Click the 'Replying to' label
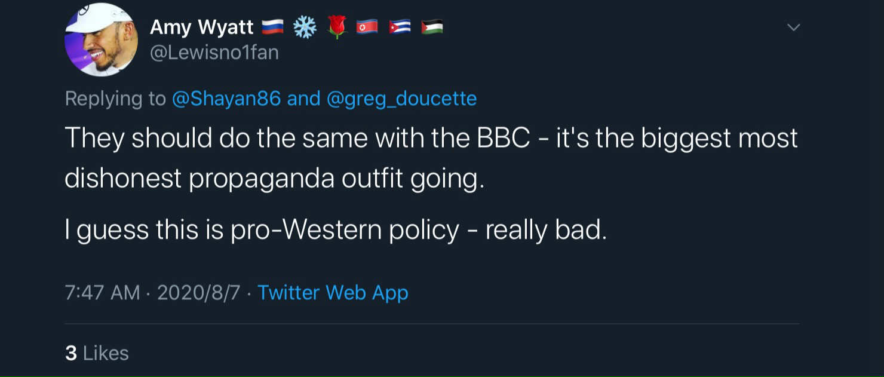The height and width of the screenshot is (377, 884). click(x=115, y=99)
